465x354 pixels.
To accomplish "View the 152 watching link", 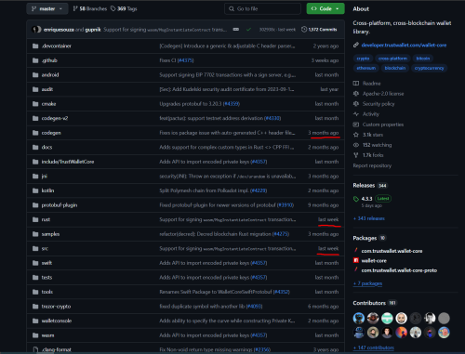I will [378, 145].
